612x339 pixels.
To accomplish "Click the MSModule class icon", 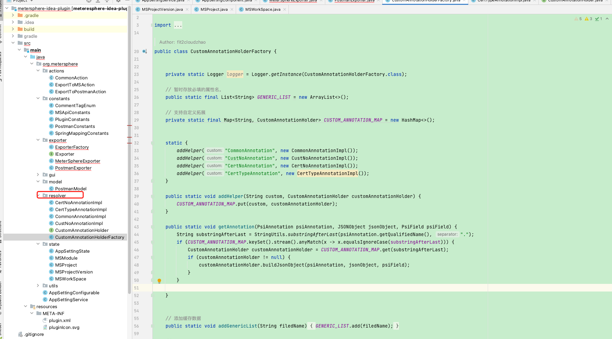I will (x=51, y=258).
